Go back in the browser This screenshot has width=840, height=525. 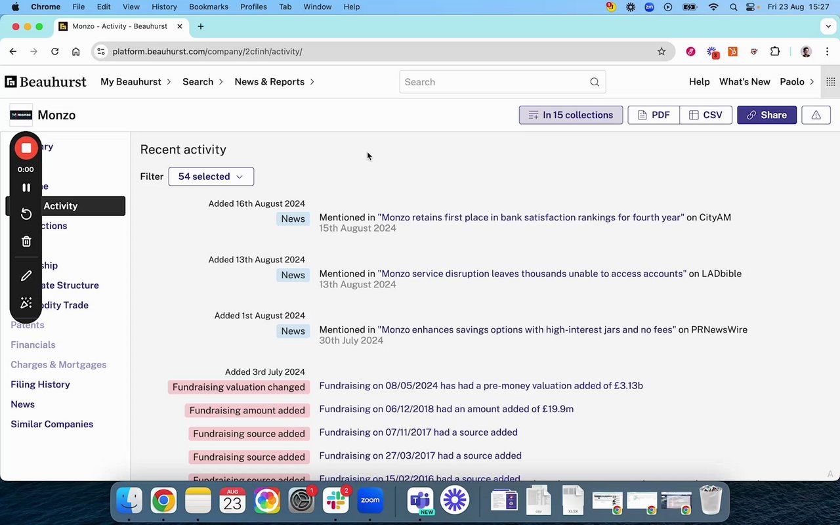point(13,51)
